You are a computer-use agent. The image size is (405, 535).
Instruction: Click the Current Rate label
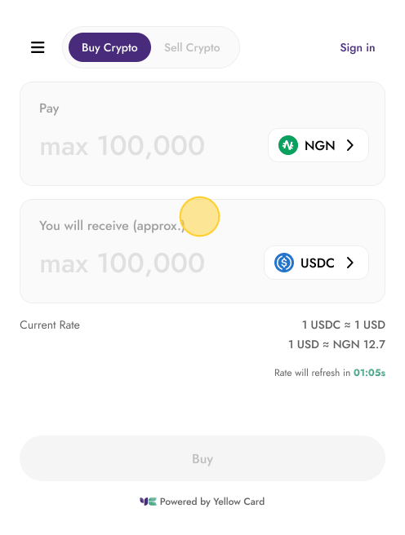click(x=50, y=325)
